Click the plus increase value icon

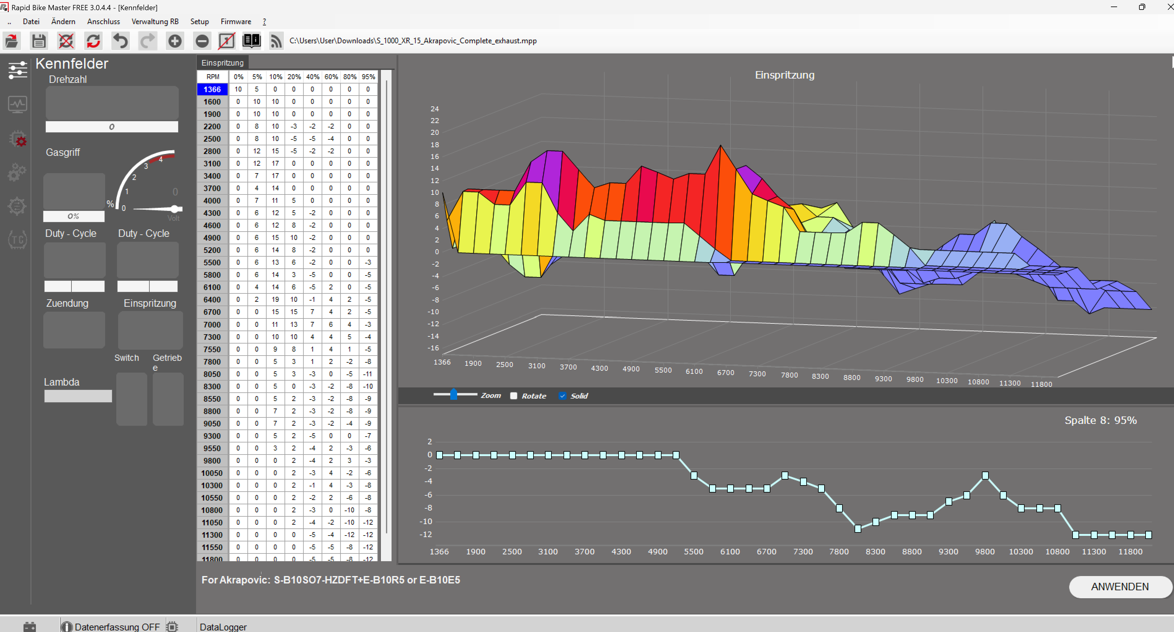click(x=174, y=41)
